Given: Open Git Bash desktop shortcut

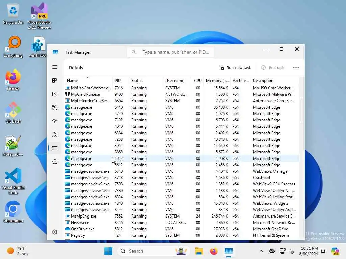Looking at the screenshot, I should (13, 113).
